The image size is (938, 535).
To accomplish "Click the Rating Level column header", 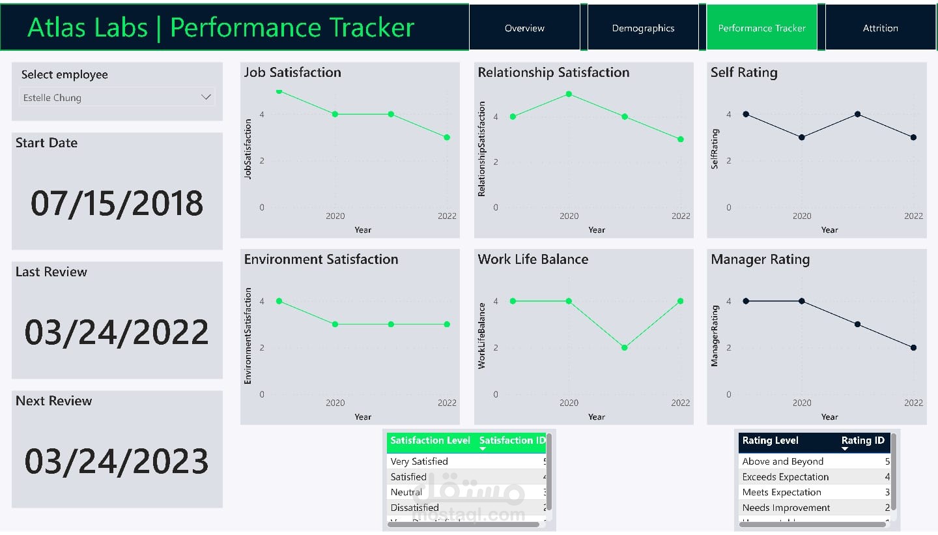I will (x=771, y=441).
